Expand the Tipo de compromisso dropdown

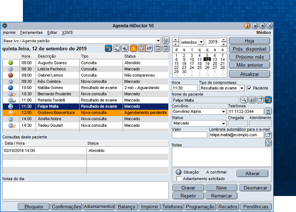pos(242,88)
